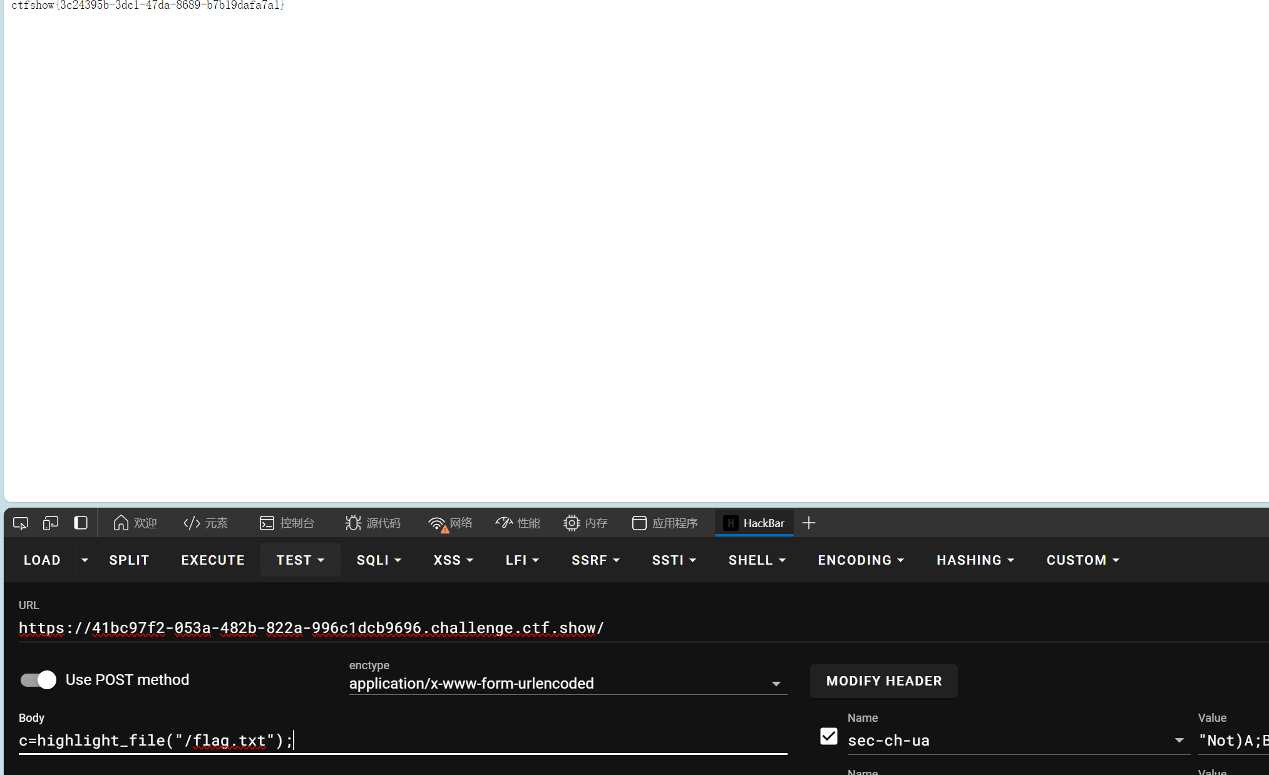1269x775 pixels.
Task: Toggle the Use POST method switch
Action: point(38,680)
